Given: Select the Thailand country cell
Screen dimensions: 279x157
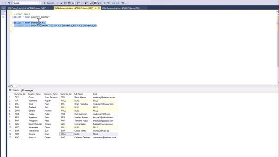Looking at the screenshot, I should tap(35, 107).
